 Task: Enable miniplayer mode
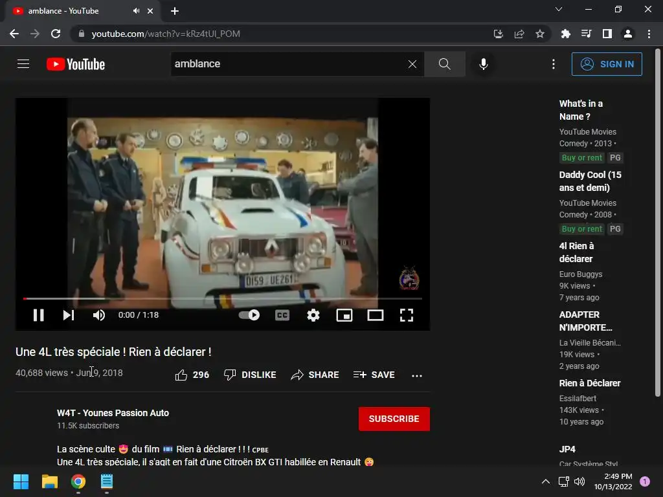click(344, 315)
